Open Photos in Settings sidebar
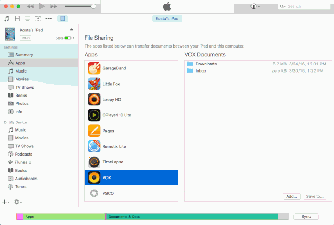Image resolution: width=334 pixels, height=225 pixels. click(x=39, y=103)
